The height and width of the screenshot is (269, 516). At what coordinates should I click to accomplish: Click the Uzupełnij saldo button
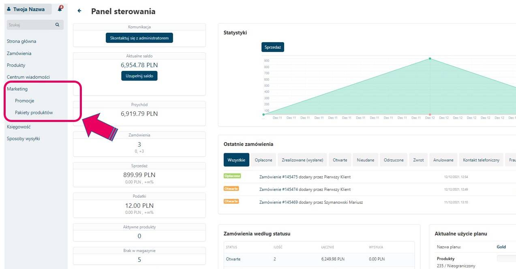pyautogui.click(x=139, y=76)
